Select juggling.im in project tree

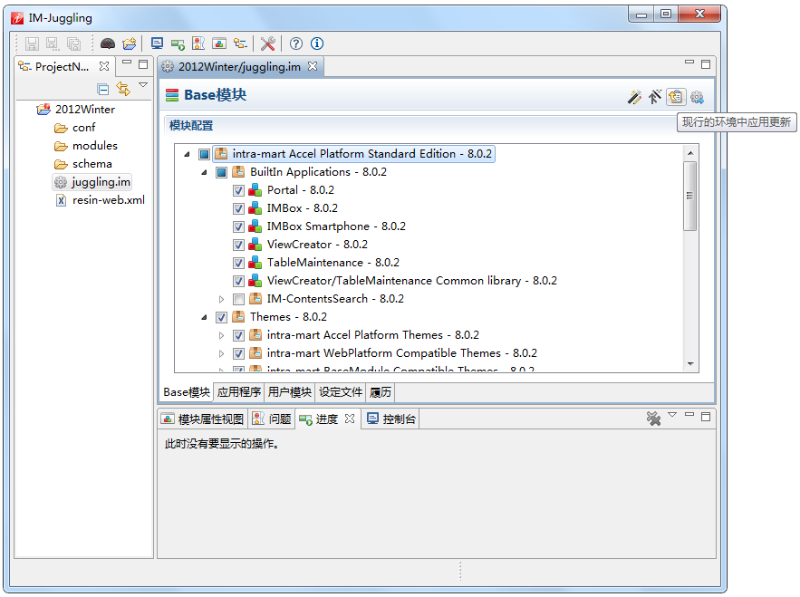point(92,182)
